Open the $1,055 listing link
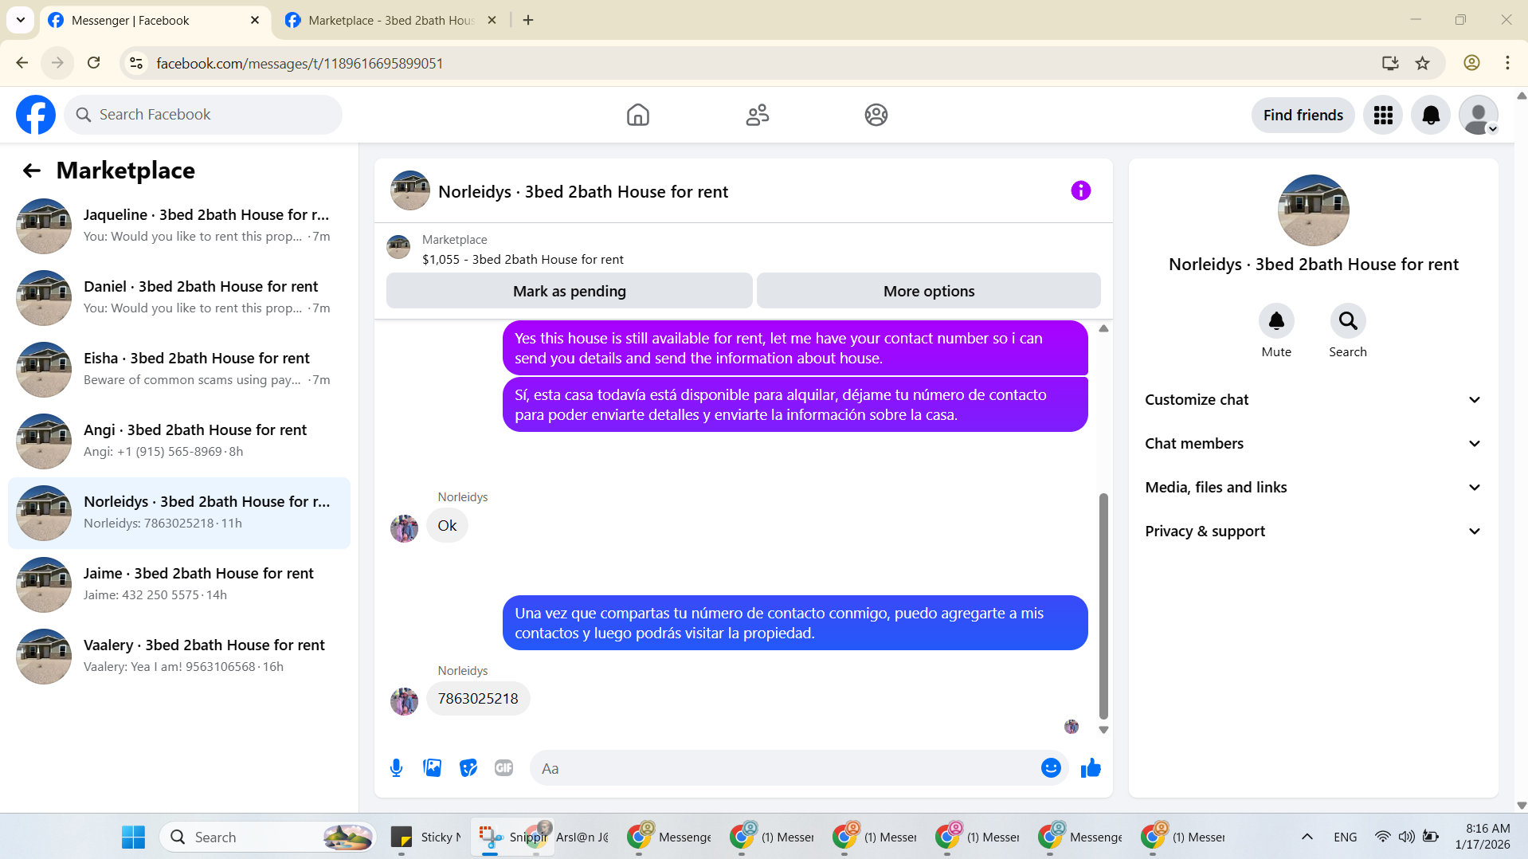Viewport: 1528px width, 859px height. click(523, 260)
